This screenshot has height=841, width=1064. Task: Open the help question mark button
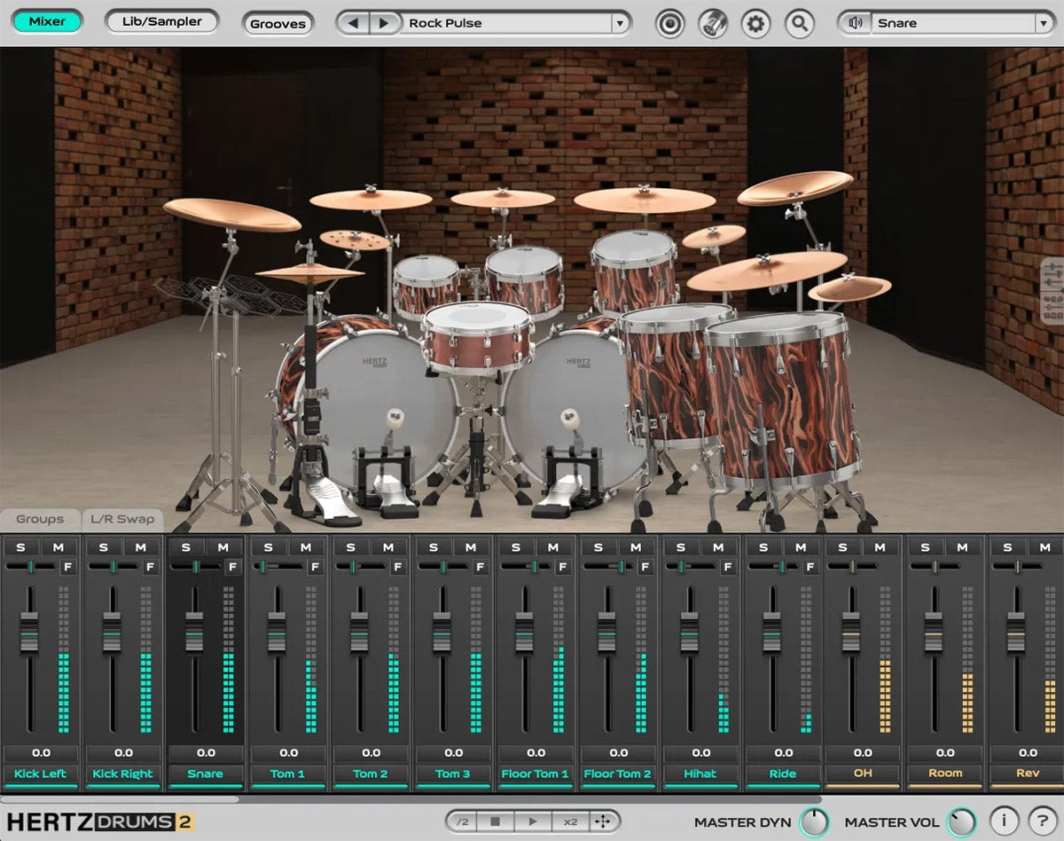pyautogui.click(x=1043, y=820)
